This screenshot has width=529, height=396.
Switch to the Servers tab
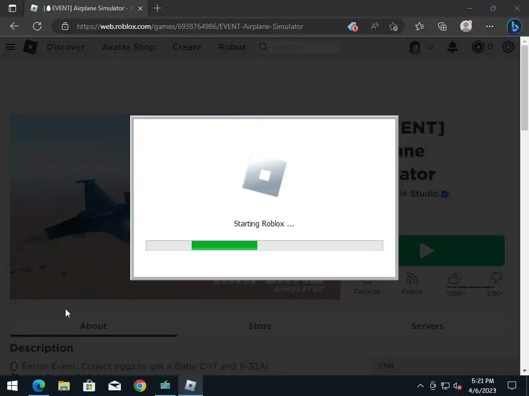427,326
